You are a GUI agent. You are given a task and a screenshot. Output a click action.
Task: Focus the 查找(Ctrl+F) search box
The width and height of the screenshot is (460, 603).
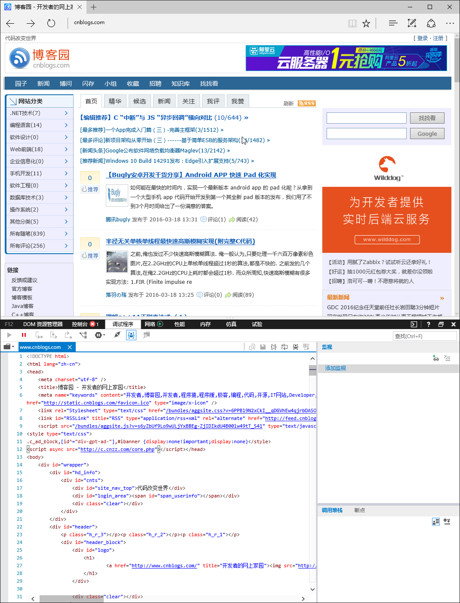[x=425, y=336]
